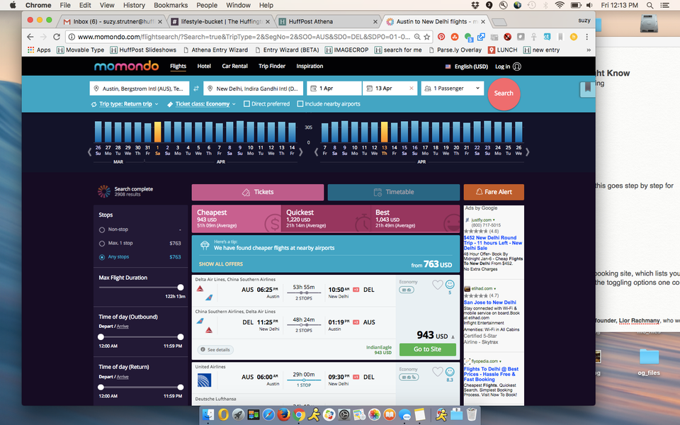Expand Trip type: Return trip dropdown

(x=125, y=104)
